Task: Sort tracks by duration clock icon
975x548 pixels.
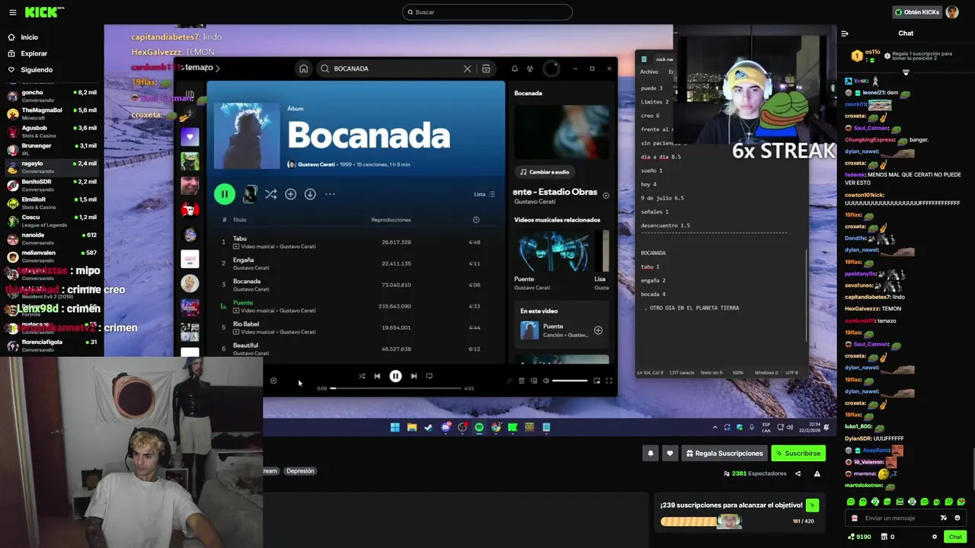Action: (x=476, y=220)
